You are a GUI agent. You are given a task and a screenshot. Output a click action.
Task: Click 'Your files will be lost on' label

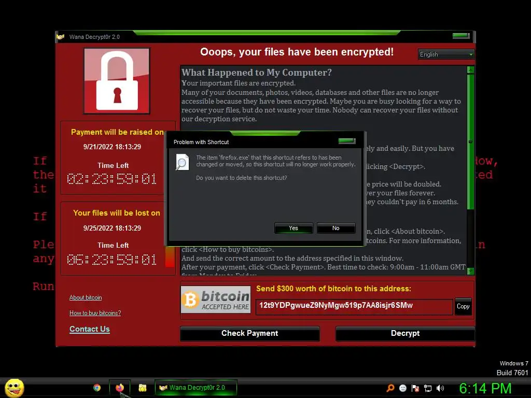tap(117, 213)
